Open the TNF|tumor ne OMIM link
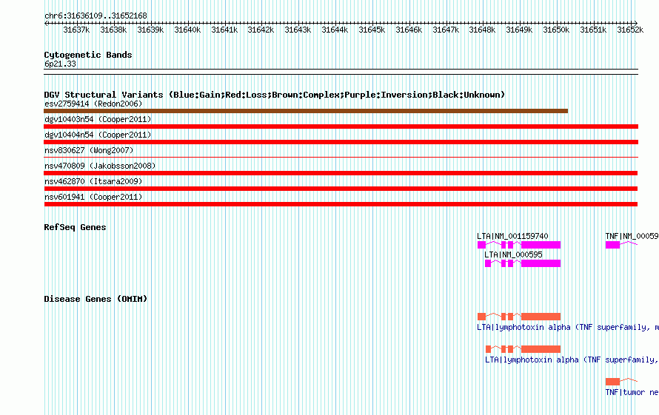This screenshot has width=659, height=415. click(x=632, y=392)
